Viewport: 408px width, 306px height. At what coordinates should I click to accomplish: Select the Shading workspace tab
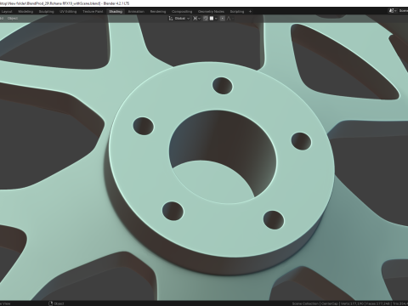[x=116, y=12]
